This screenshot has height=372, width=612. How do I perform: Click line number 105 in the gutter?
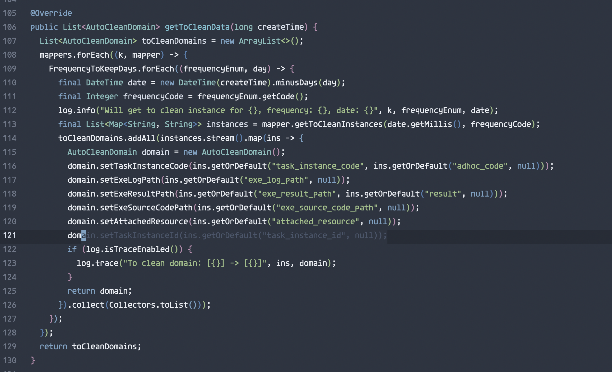click(10, 13)
